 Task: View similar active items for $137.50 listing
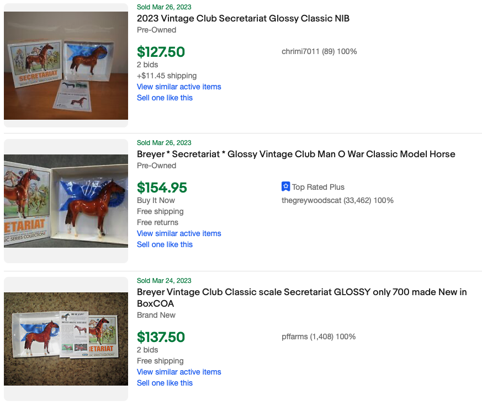pyautogui.click(x=179, y=372)
